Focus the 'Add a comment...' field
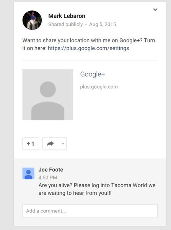Image resolution: width=171 pixels, height=230 pixels. coord(90,211)
